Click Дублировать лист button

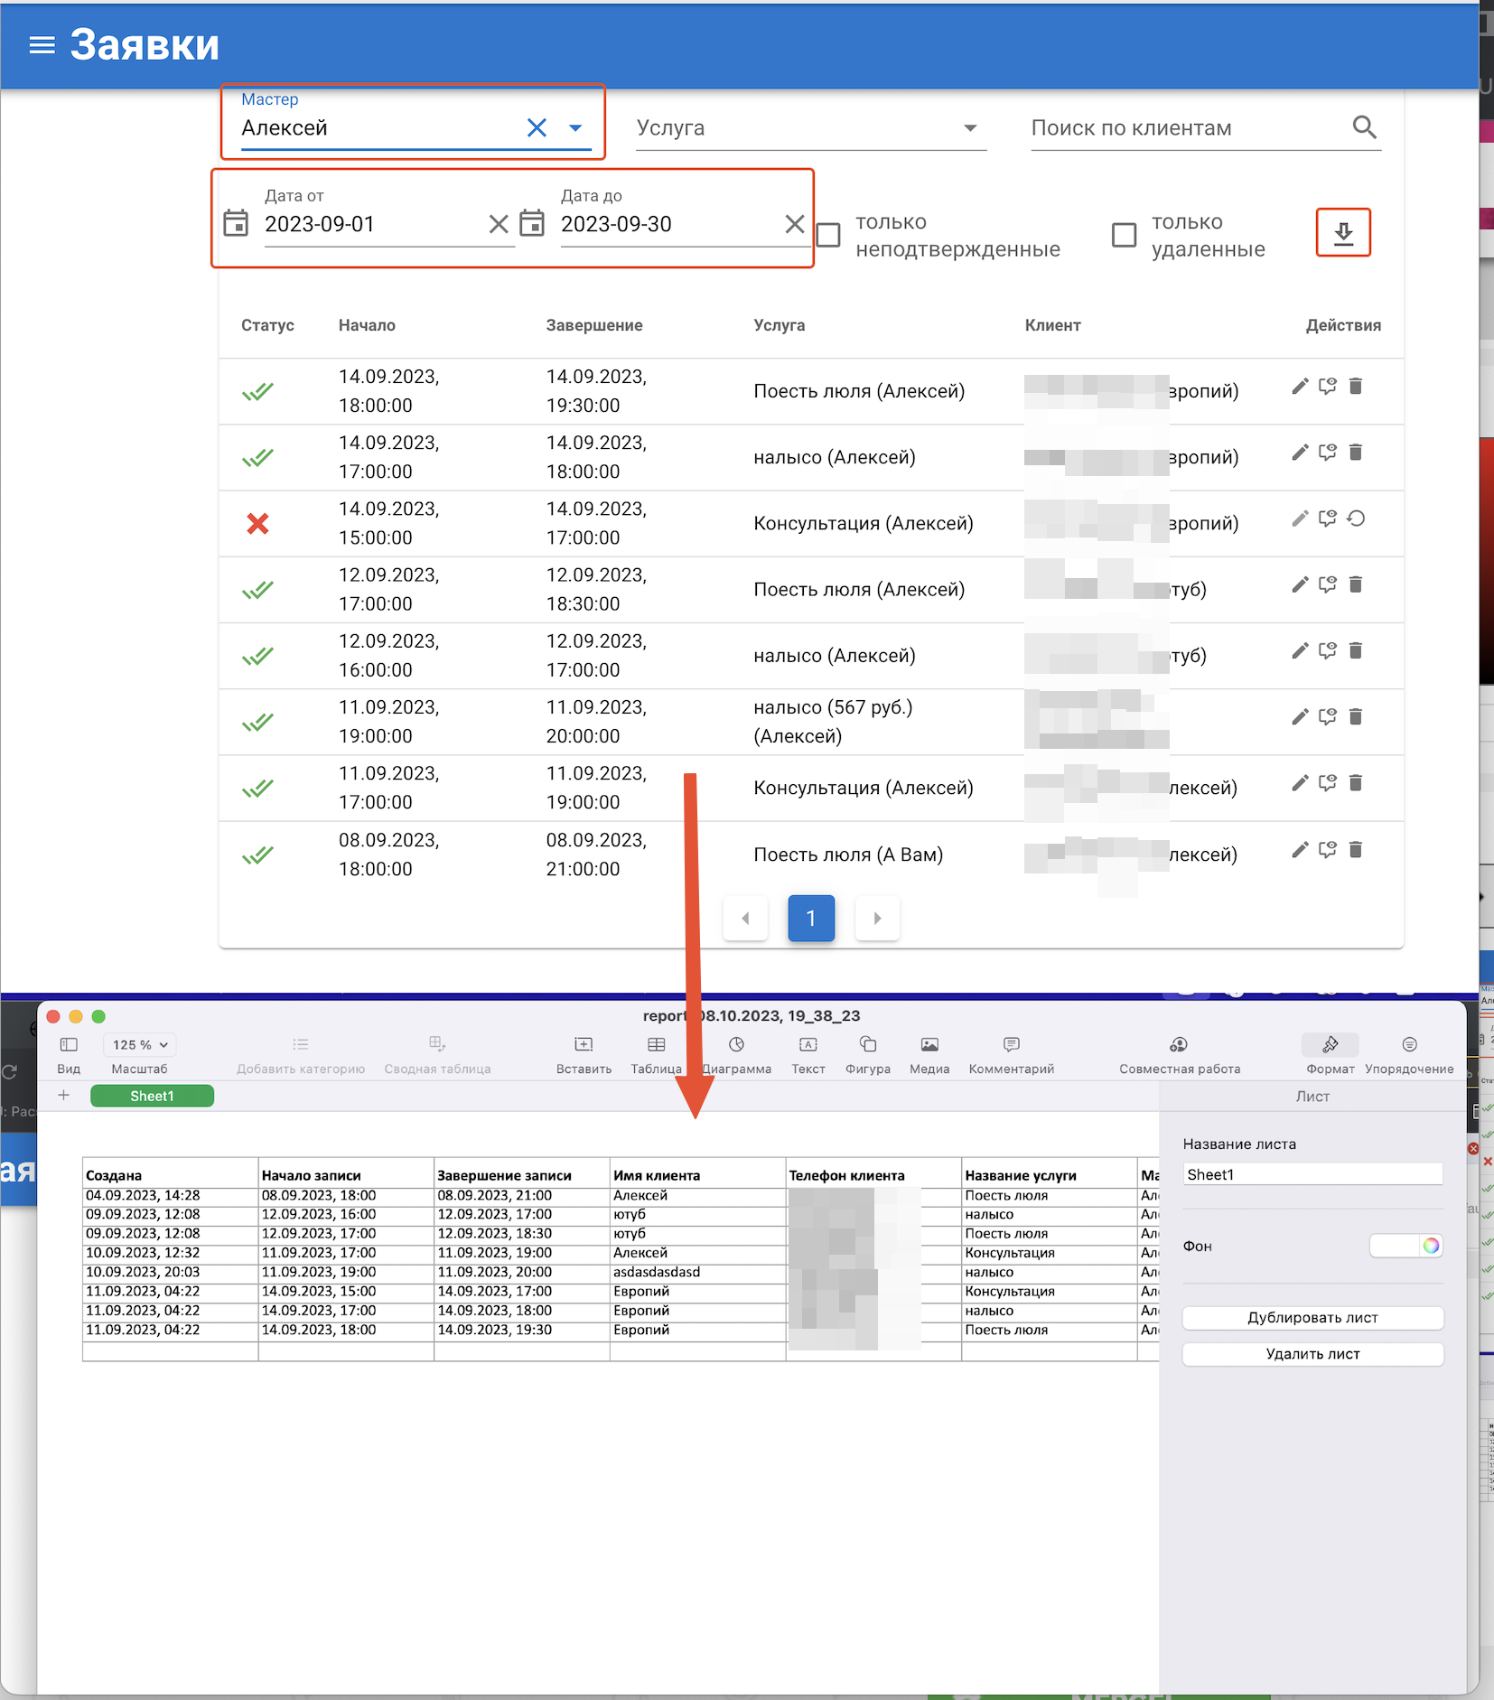[x=1312, y=1317]
